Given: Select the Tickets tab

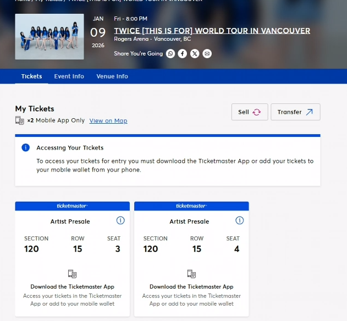Looking at the screenshot, I should 32,76.
